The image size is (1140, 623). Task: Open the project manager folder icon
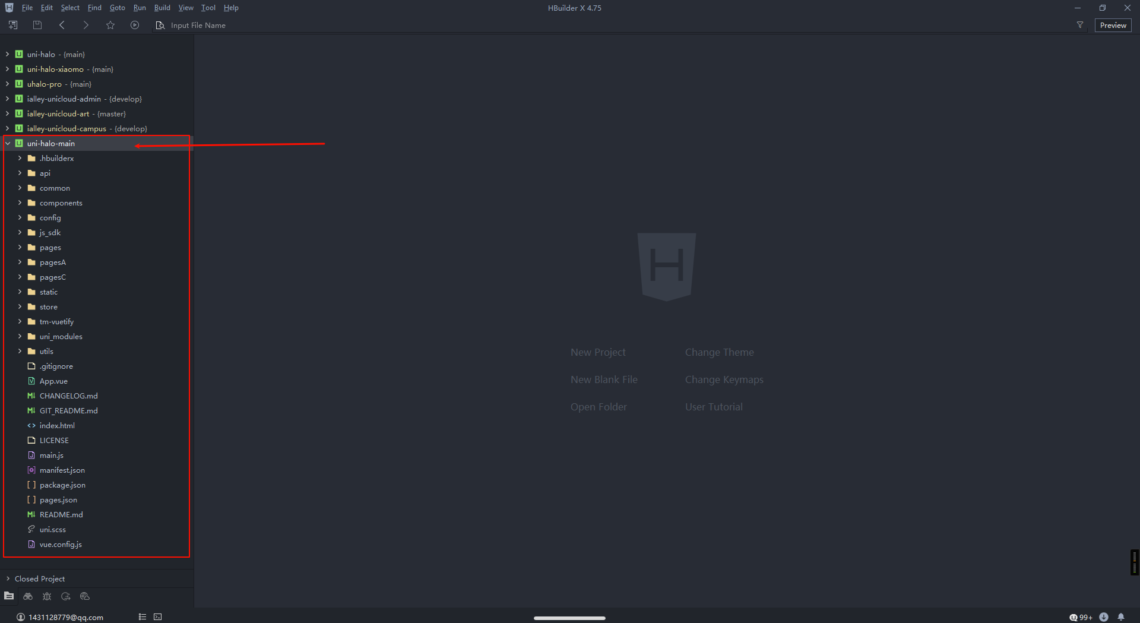9,596
